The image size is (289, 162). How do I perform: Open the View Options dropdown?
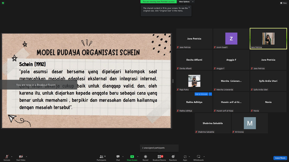click(186, 2)
